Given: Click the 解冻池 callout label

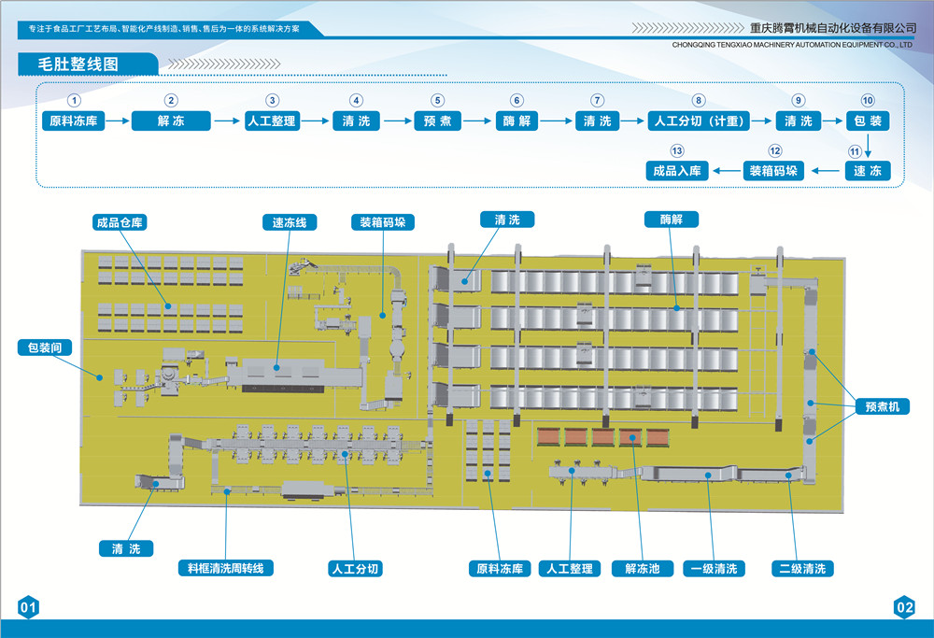Looking at the screenshot, I should coord(642,568).
